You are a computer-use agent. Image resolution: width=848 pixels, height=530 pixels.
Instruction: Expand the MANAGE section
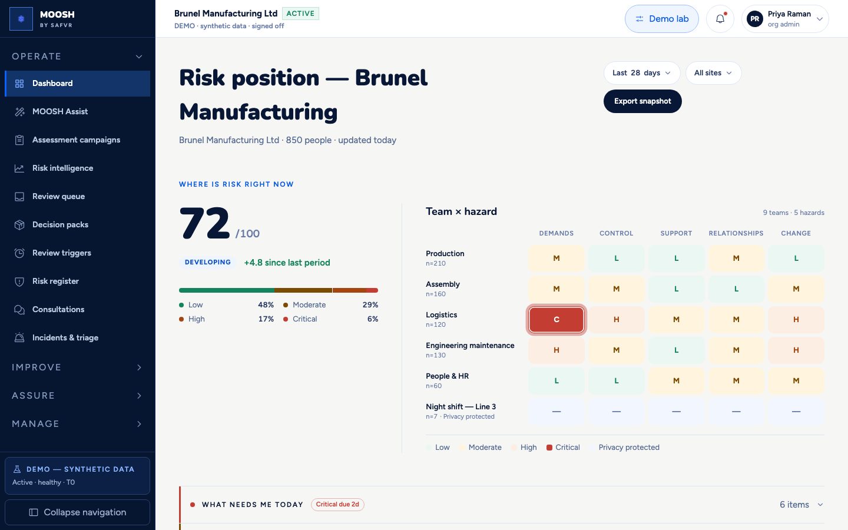[77, 424]
